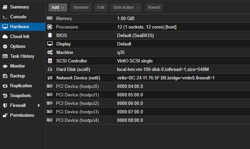Open the Cloud-Init section

[20, 37]
